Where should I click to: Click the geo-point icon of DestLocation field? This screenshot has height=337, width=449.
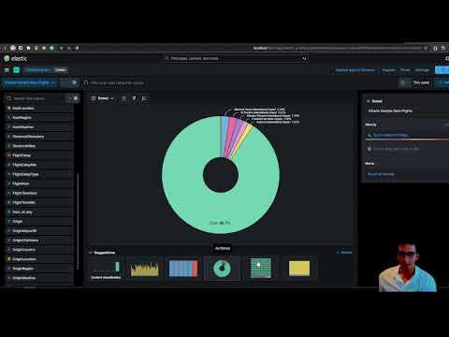[x=8, y=109]
